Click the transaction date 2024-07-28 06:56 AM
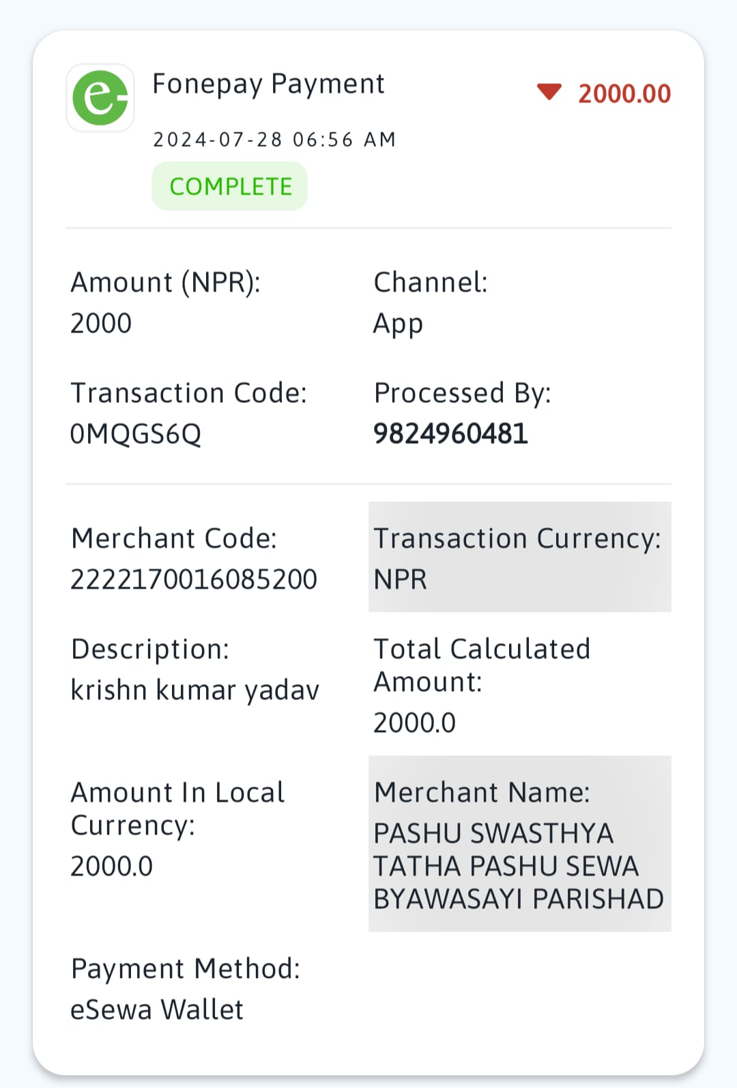 274,139
